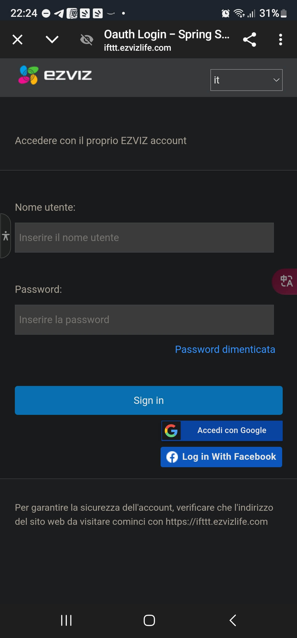Choose 'Log in With Facebook' button
This screenshot has width=297, height=638.
pos(221,457)
